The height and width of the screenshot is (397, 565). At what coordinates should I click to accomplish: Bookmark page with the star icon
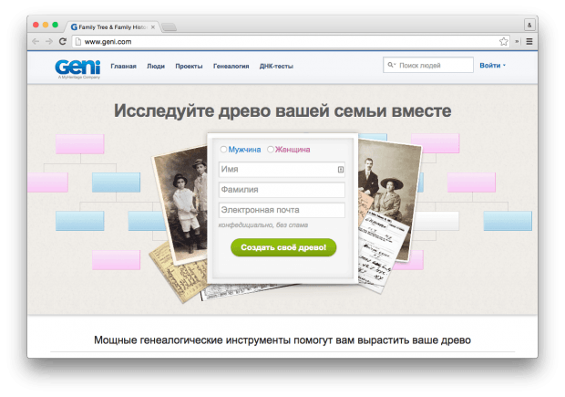coord(503,41)
